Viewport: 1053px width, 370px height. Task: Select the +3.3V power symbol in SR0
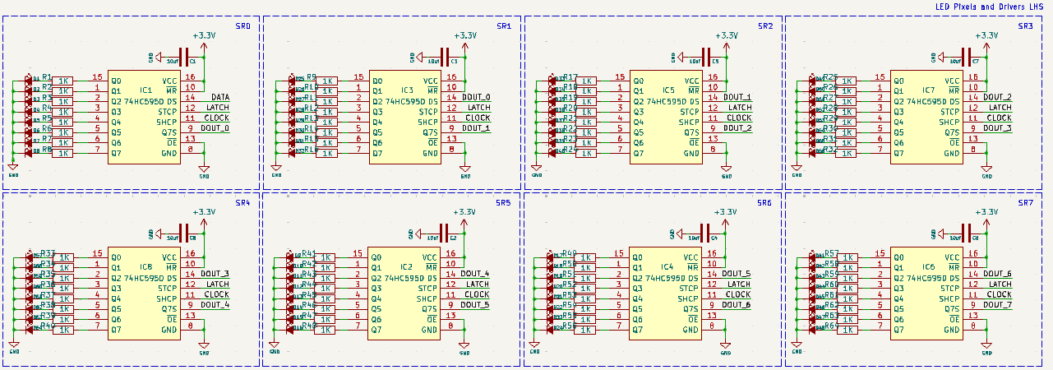[x=204, y=37]
